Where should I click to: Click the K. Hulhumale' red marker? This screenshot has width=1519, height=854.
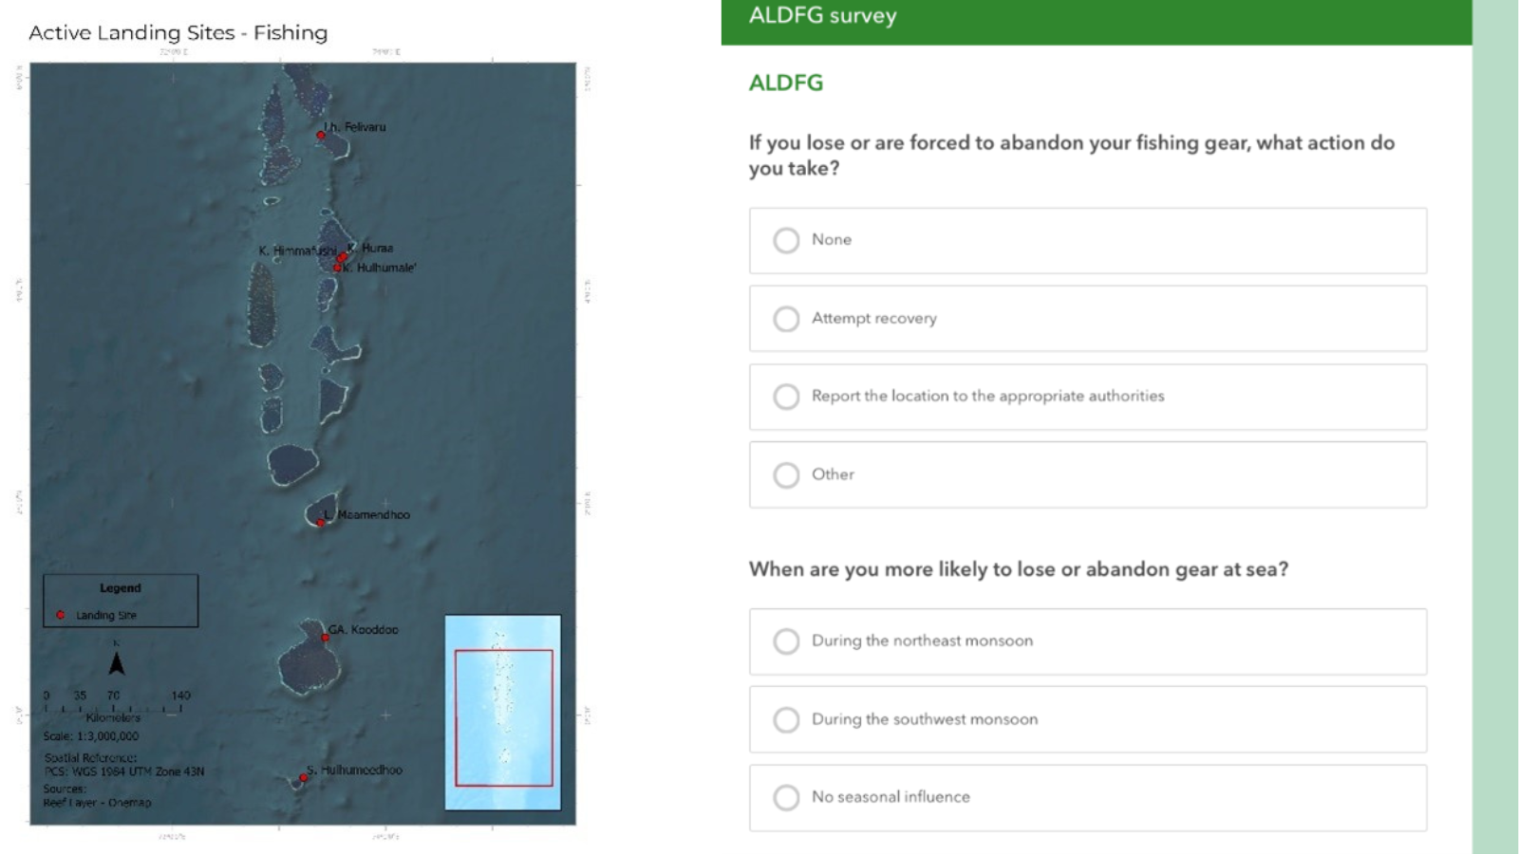pyautogui.click(x=337, y=268)
